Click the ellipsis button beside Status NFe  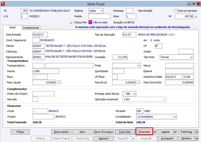71,22
